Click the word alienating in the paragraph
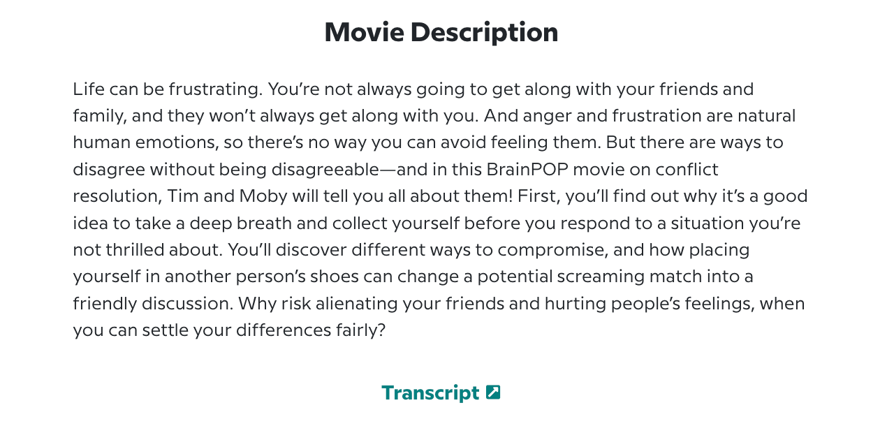Viewport: 887px width, 440px height. tap(358, 304)
